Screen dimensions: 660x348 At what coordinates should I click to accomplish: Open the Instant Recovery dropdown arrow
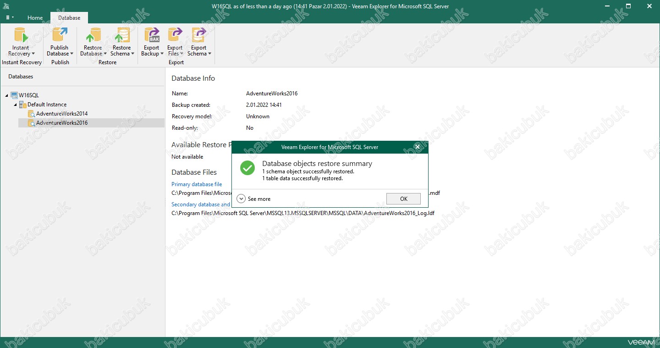(33, 54)
